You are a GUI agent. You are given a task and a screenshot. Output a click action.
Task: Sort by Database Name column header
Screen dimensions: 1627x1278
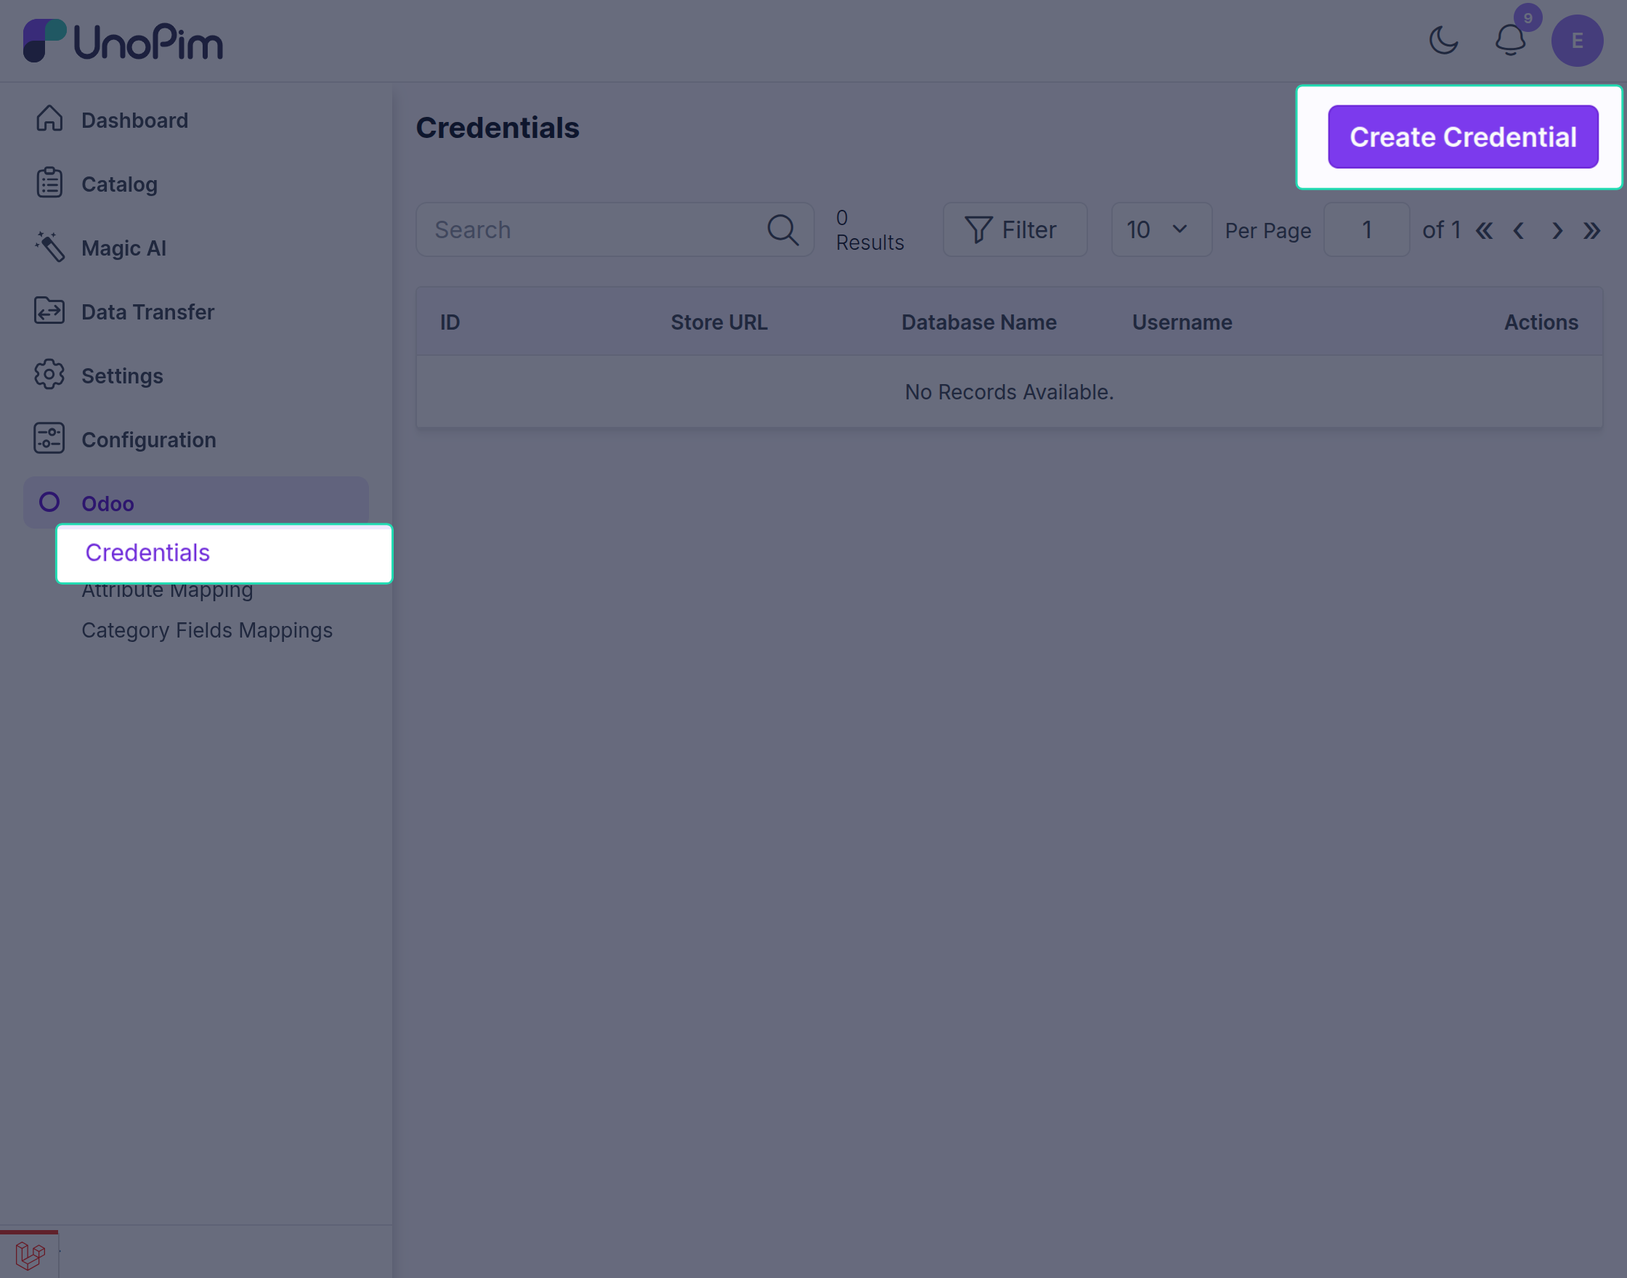(979, 322)
